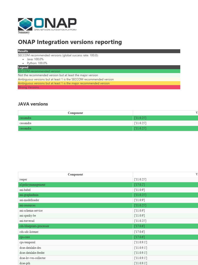This screenshot has height=265, width=198.
Task: Select the 'dcae-datalake-feeder' component cell
Action: click(x=76, y=253)
